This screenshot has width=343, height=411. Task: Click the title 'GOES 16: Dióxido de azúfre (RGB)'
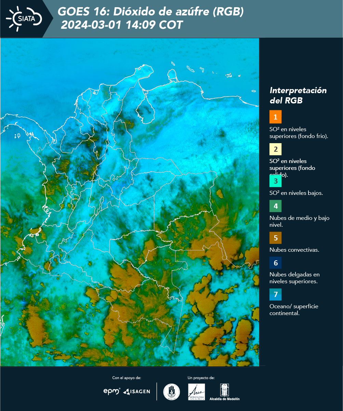click(150, 12)
